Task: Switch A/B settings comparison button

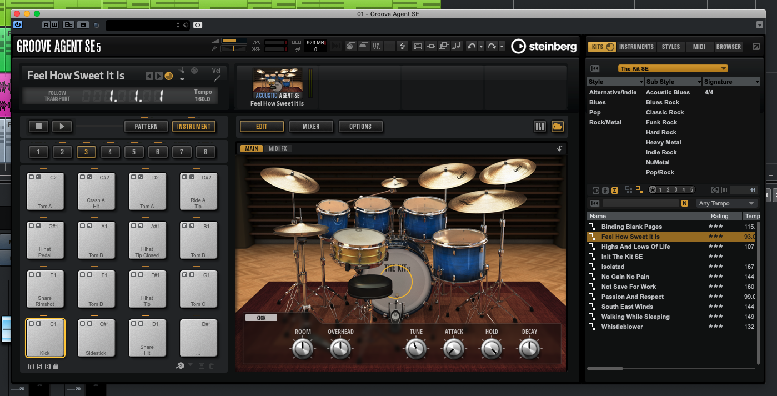Action: (69, 25)
